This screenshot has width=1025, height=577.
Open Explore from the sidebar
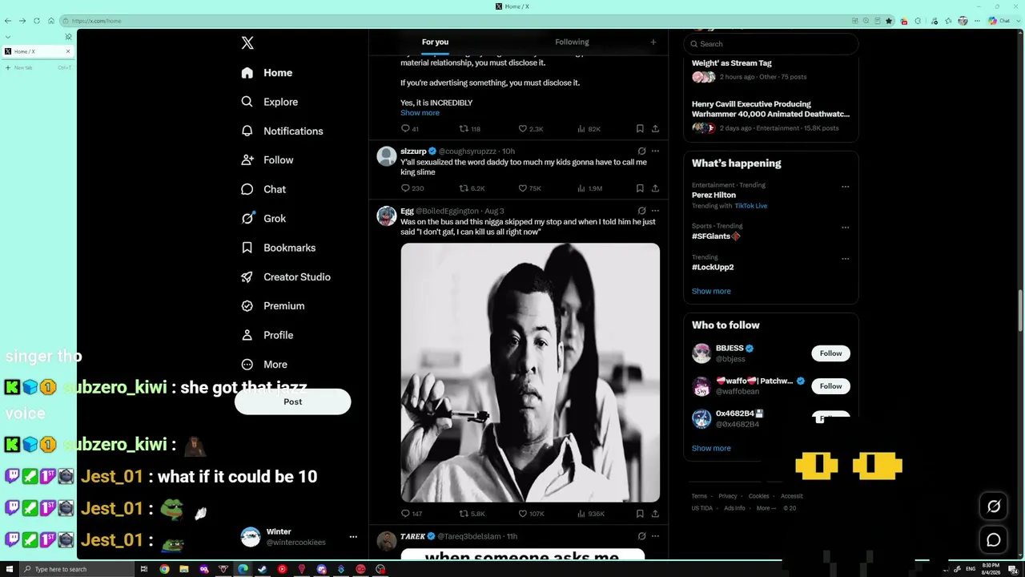coord(269,102)
